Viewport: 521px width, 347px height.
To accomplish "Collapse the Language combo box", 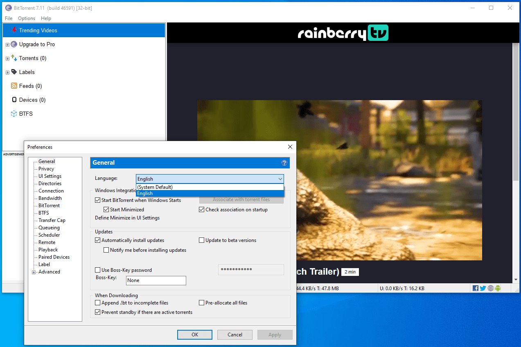I will click(x=280, y=179).
